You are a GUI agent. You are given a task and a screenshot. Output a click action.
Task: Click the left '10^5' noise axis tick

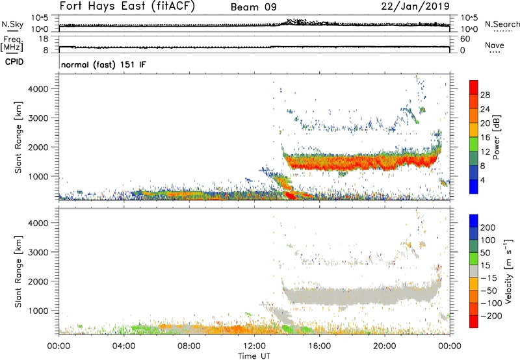tap(40, 18)
